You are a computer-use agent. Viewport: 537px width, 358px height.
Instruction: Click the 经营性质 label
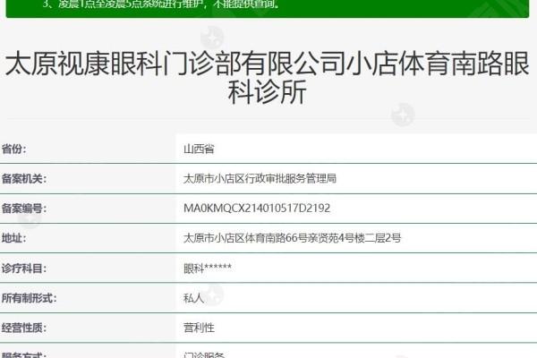pyautogui.click(x=24, y=328)
